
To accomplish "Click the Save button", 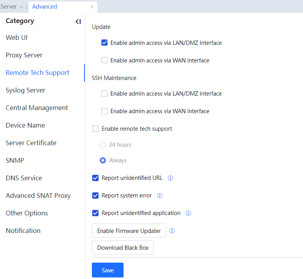I will pos(108,270).
